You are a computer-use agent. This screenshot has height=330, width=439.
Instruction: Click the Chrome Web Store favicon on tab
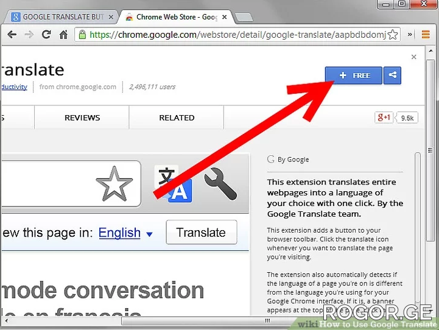(129, 18)
